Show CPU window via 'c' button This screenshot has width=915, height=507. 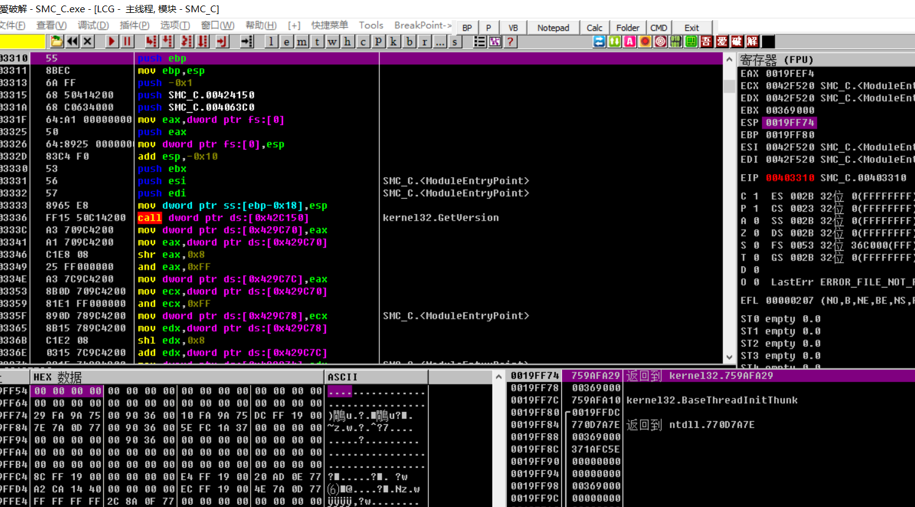point(363,42)
